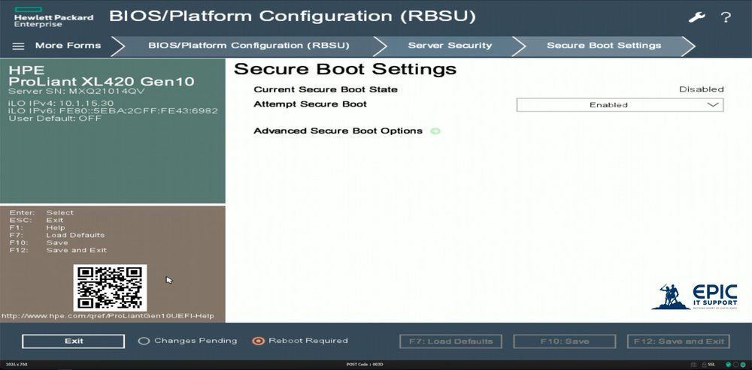Click the empty circle status icon
The image size is (752, 370).
[735, 365]
